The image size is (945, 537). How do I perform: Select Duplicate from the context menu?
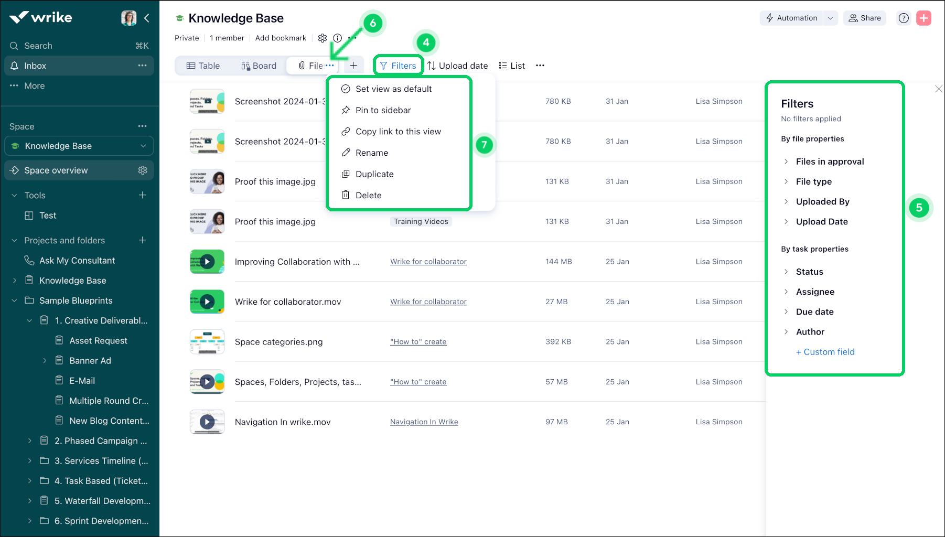tap(374, 174)
